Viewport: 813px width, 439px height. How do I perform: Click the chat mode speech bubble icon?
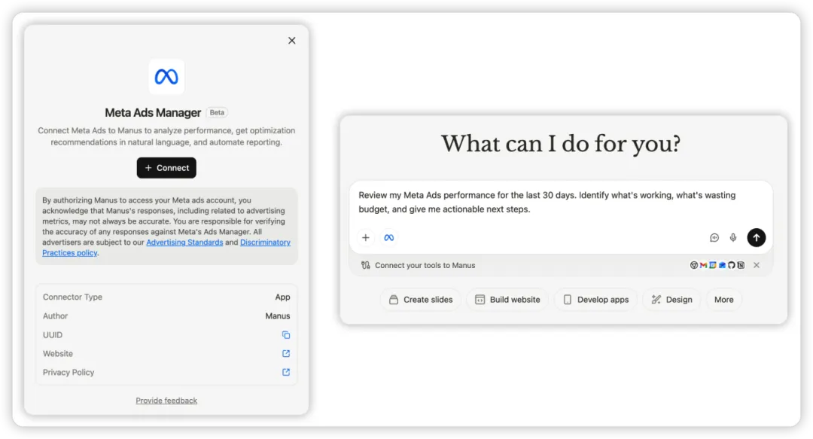tap(714, 238)
